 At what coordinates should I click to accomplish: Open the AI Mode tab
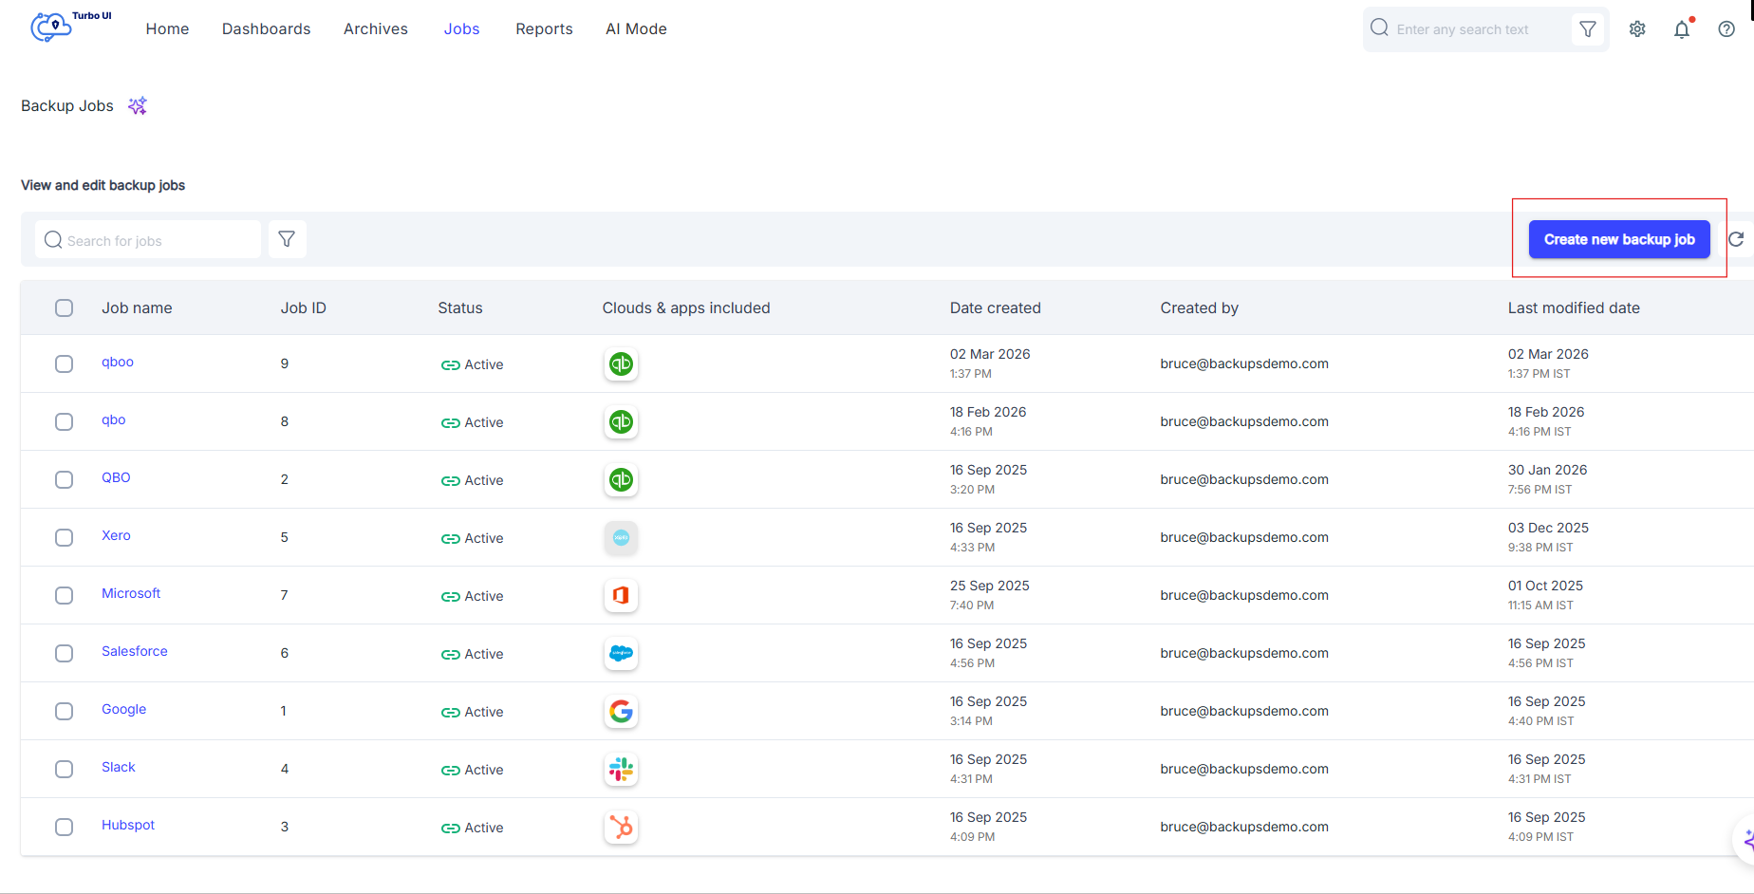[636, 29]
